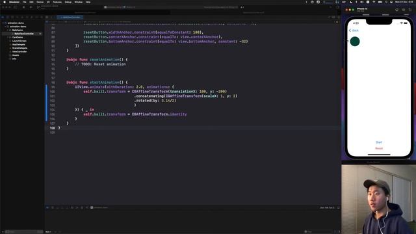Take Simulator screenshot via camera icon
Screen dimensions: 416x234
point(404,10)
